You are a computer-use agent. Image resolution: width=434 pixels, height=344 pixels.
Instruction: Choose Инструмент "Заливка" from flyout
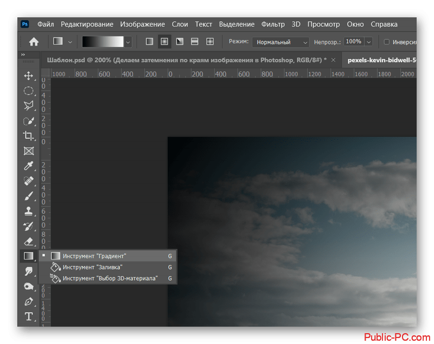[x=92, y=267]
